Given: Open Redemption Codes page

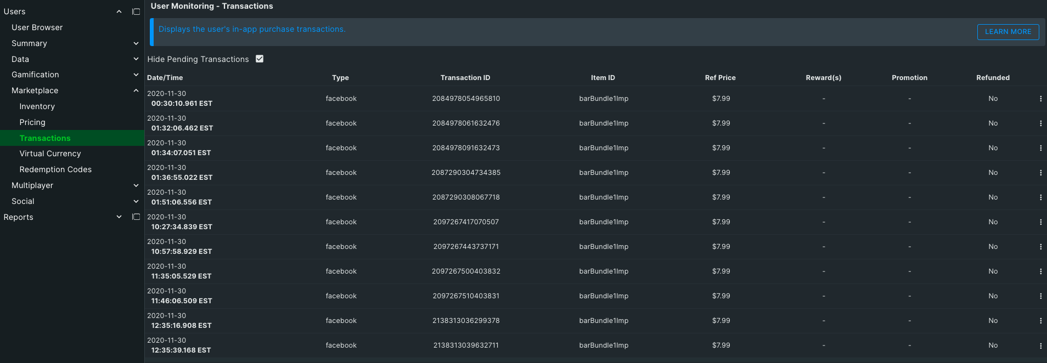Looking at the screenshot, I should 55,169.
